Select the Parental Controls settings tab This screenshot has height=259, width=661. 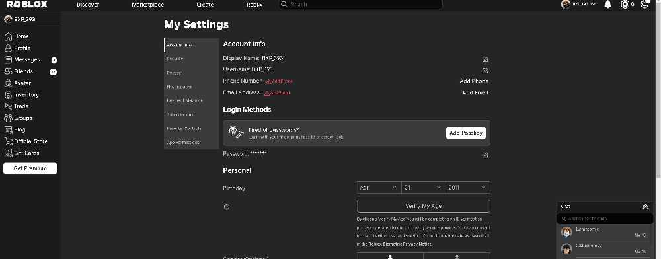(192, 128)
